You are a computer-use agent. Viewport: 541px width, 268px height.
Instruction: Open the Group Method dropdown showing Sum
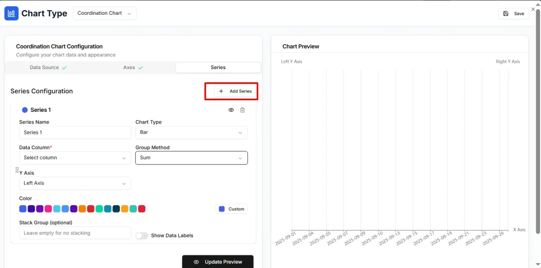coord(191,158)
